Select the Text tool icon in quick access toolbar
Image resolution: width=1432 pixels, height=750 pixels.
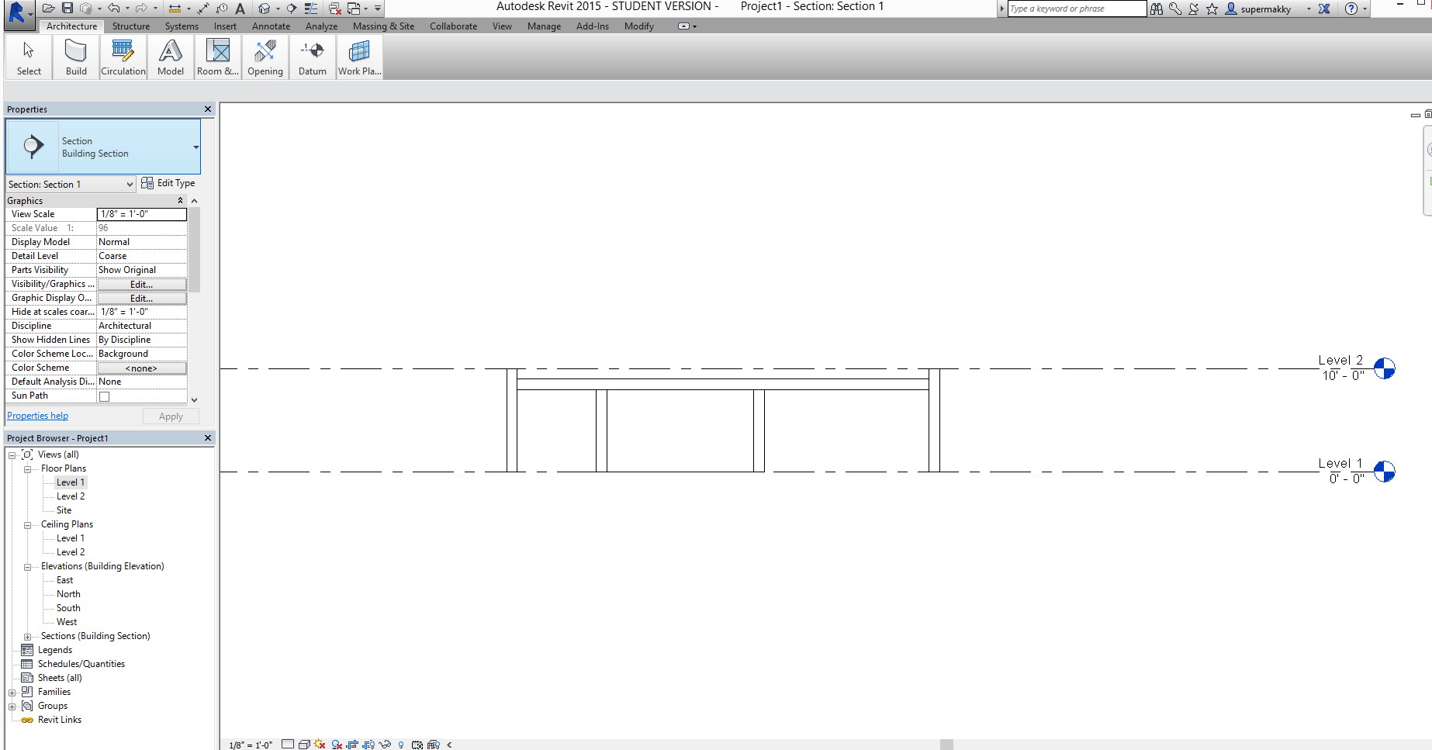point(240,9)
